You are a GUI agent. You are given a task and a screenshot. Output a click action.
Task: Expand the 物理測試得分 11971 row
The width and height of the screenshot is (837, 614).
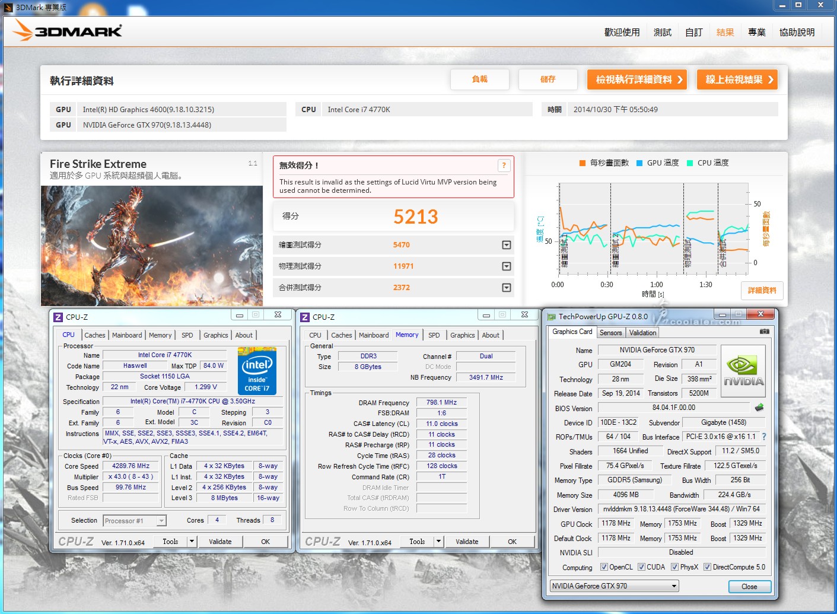tap(507, 266)
